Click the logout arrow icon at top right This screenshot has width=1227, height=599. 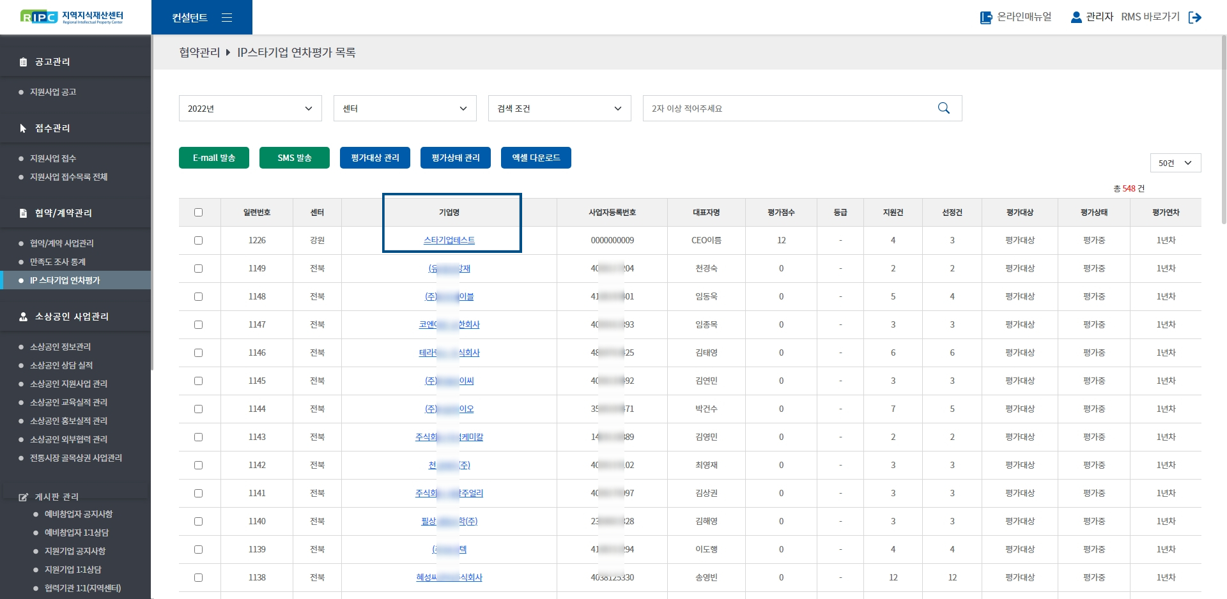1194,17
